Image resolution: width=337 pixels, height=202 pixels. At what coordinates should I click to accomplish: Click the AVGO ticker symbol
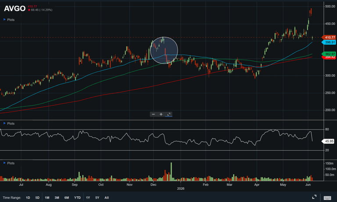coord(14,8)
